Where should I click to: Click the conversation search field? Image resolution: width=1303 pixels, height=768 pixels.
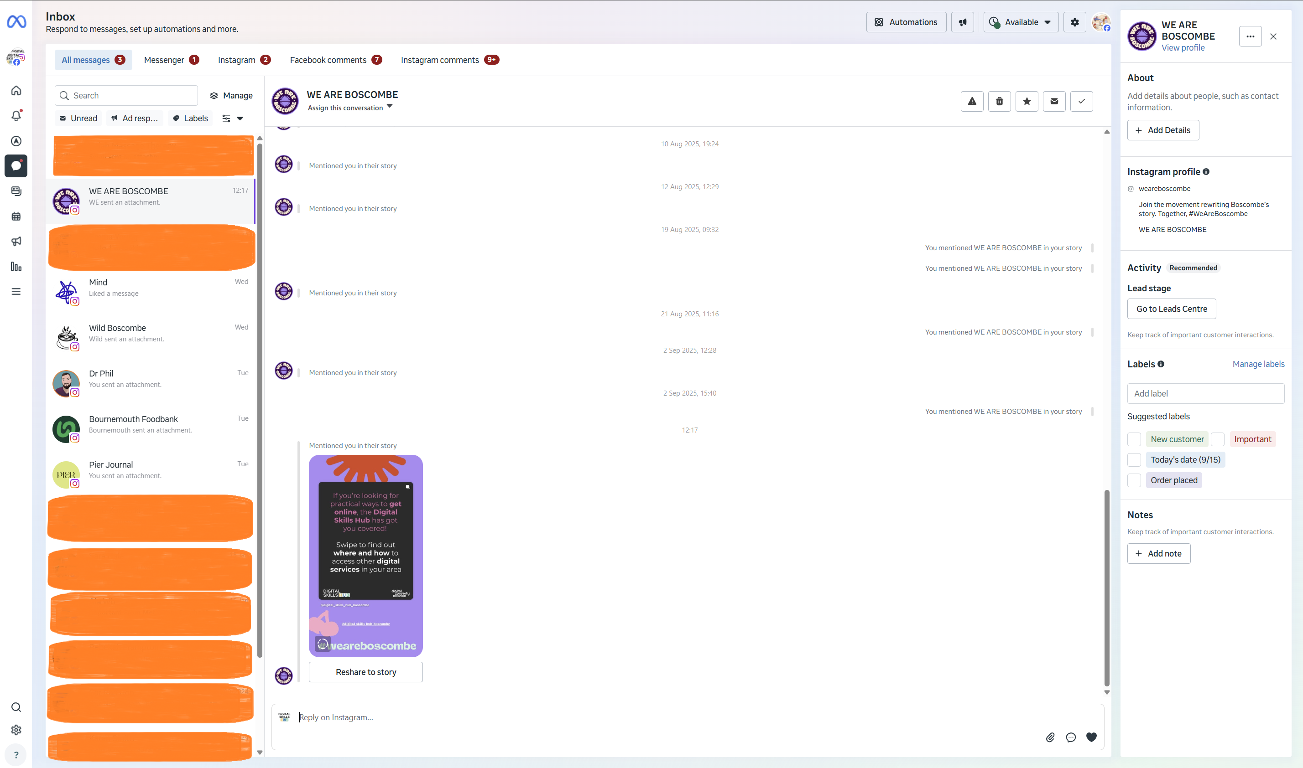coord(126,96)
